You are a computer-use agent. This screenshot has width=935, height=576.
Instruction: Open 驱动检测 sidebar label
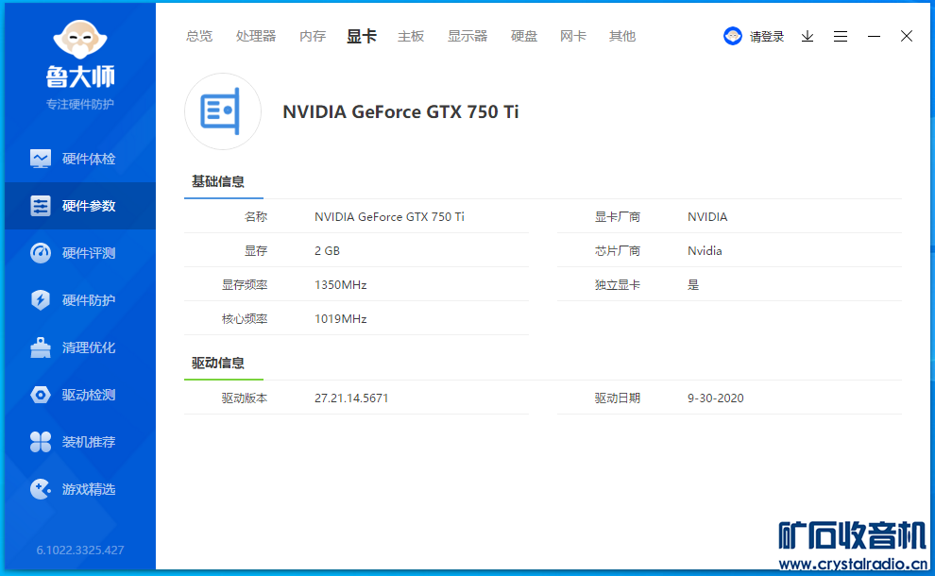pos(89,395)
